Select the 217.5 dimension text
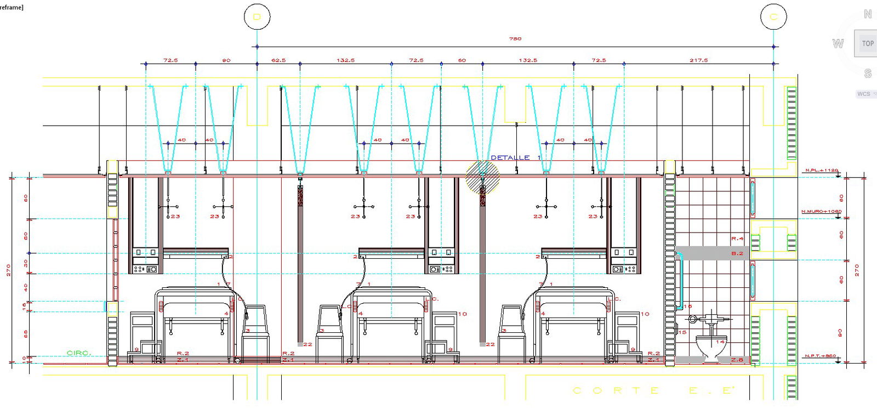The image size is (877, 408). coord(698,60)
